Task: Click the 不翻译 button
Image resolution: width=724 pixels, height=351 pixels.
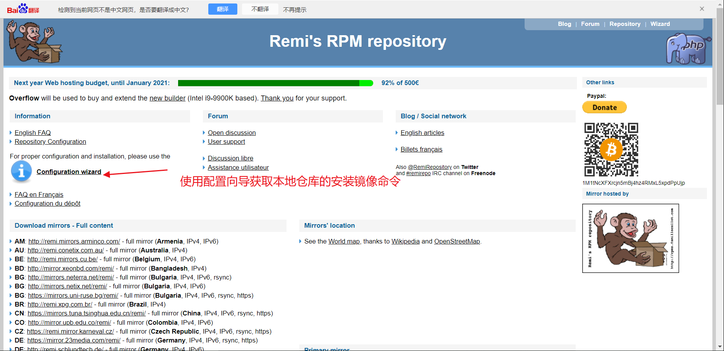Action: tap(260, 9)
